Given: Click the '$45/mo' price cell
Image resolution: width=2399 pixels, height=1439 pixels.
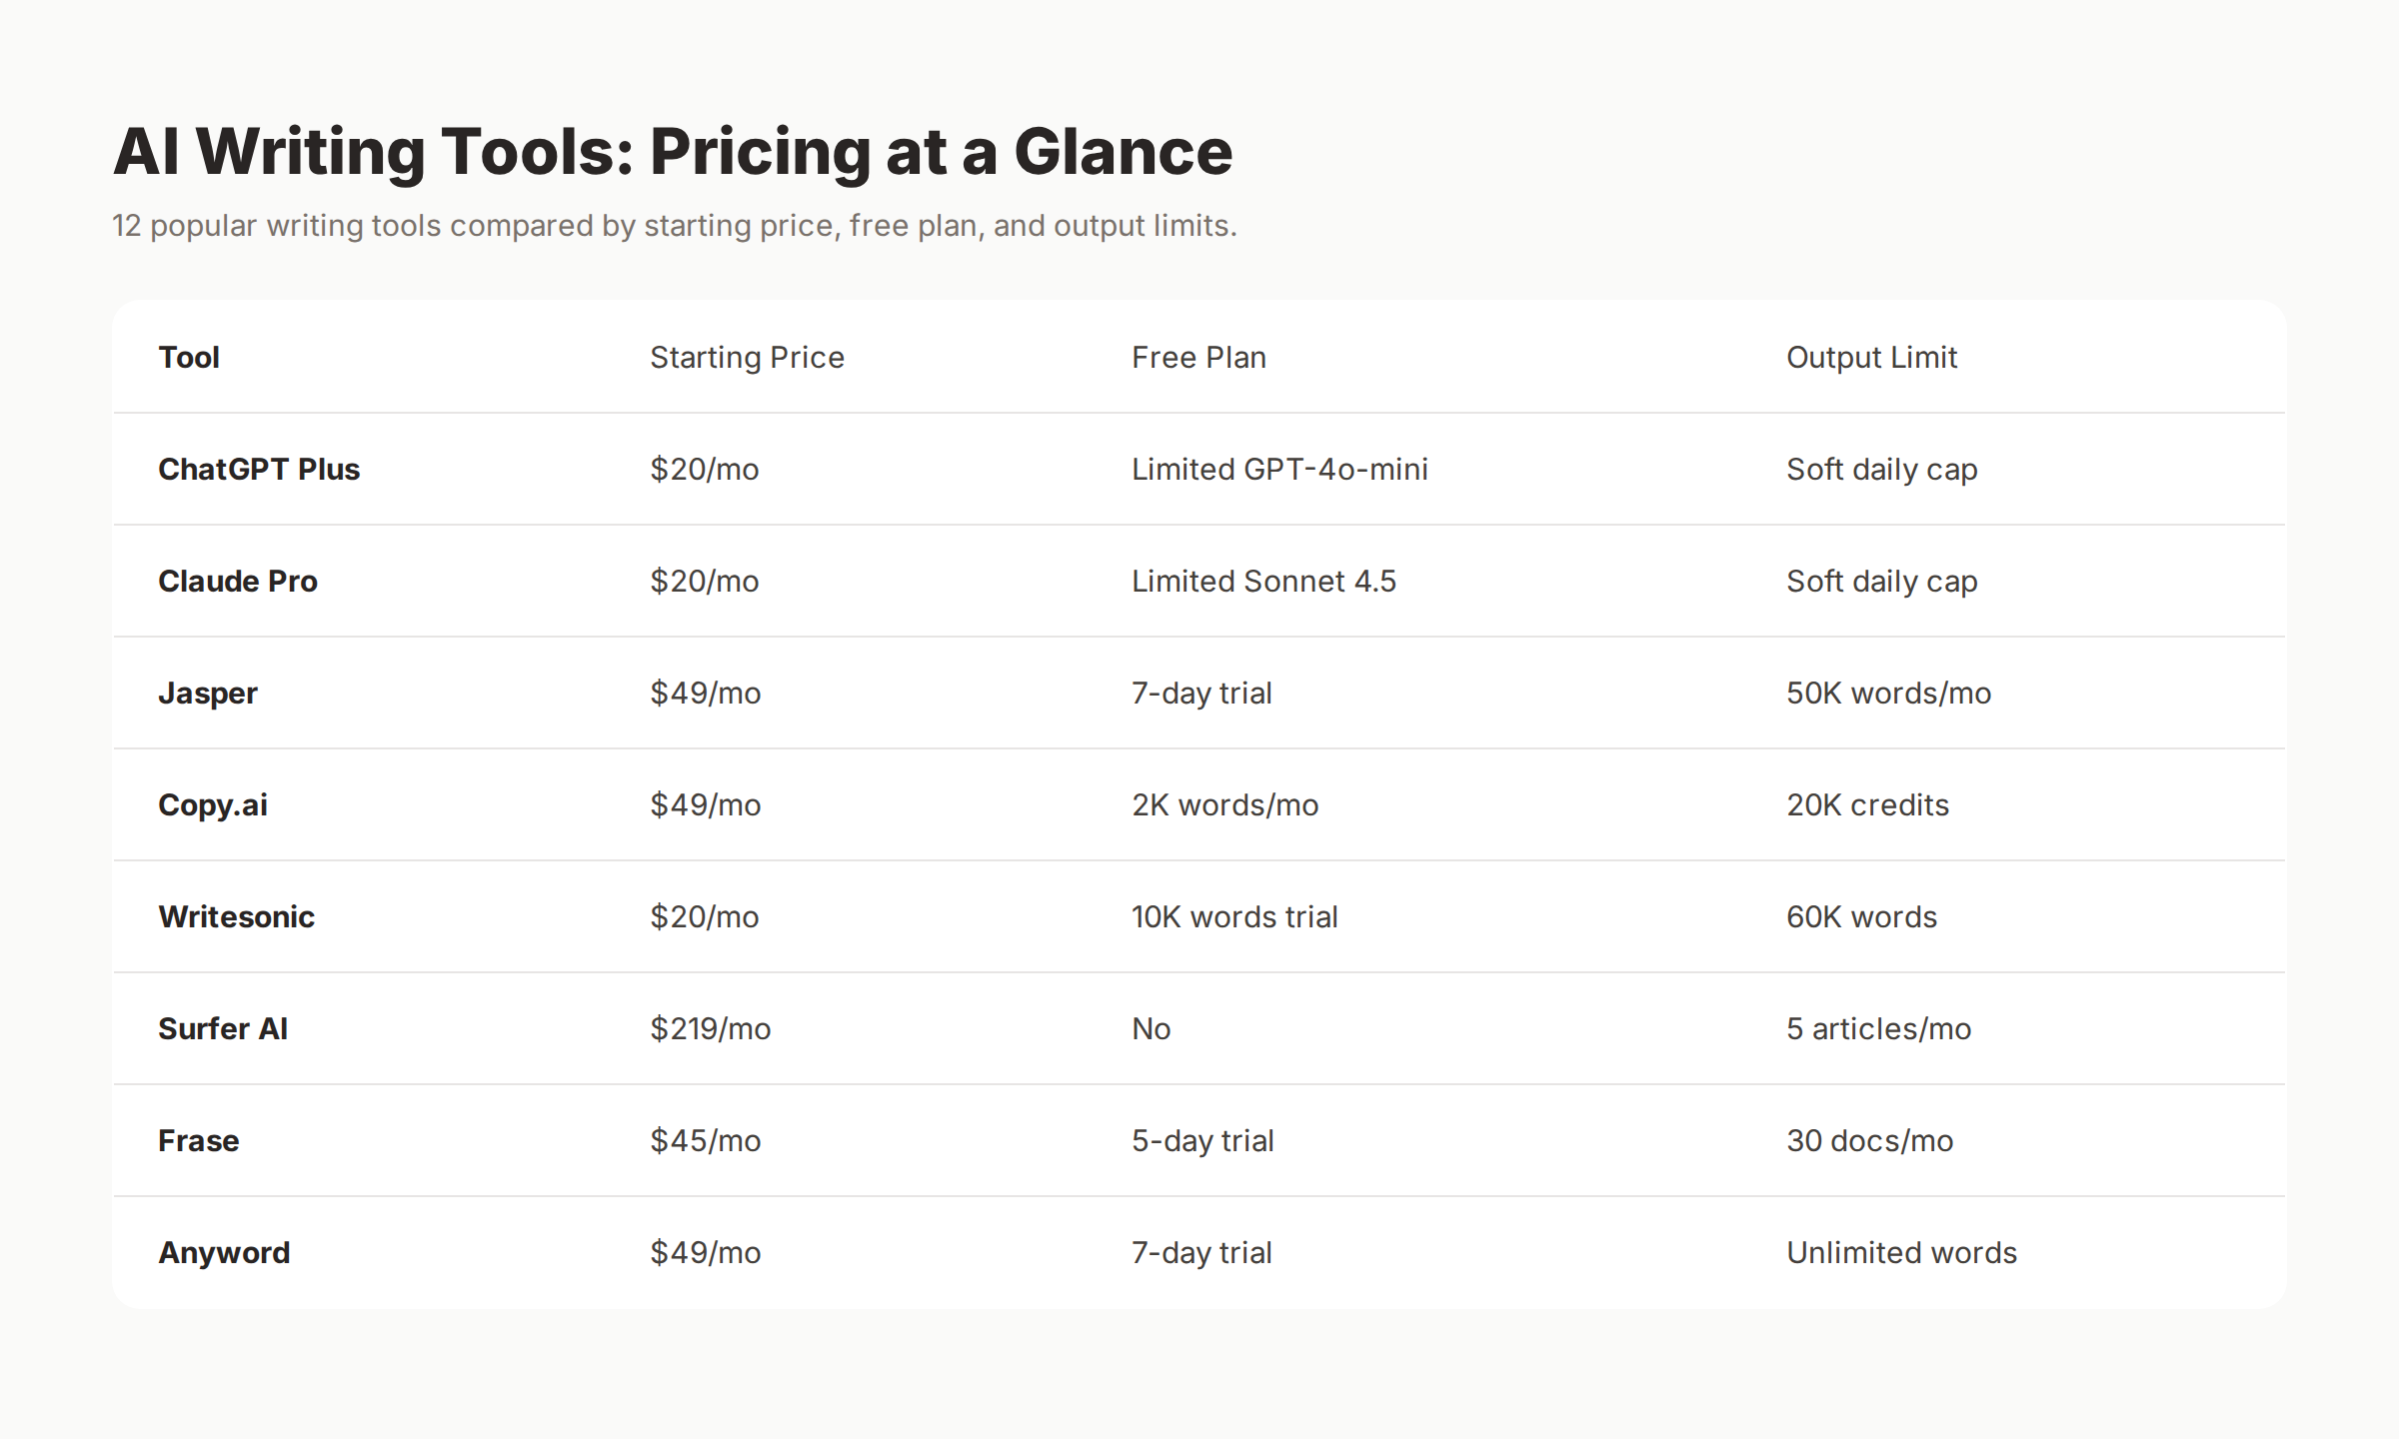Looking at the screenshot, I should (x=706, y=1140).
